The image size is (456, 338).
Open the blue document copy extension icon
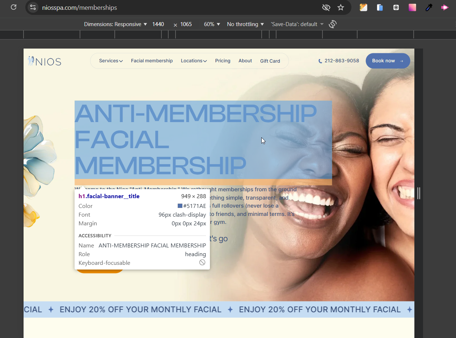click(380, 7)
